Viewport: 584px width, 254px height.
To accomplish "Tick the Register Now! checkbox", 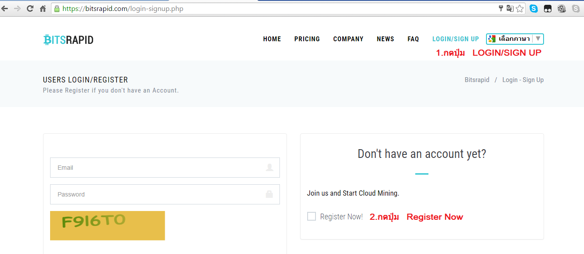I will (312, 216).
